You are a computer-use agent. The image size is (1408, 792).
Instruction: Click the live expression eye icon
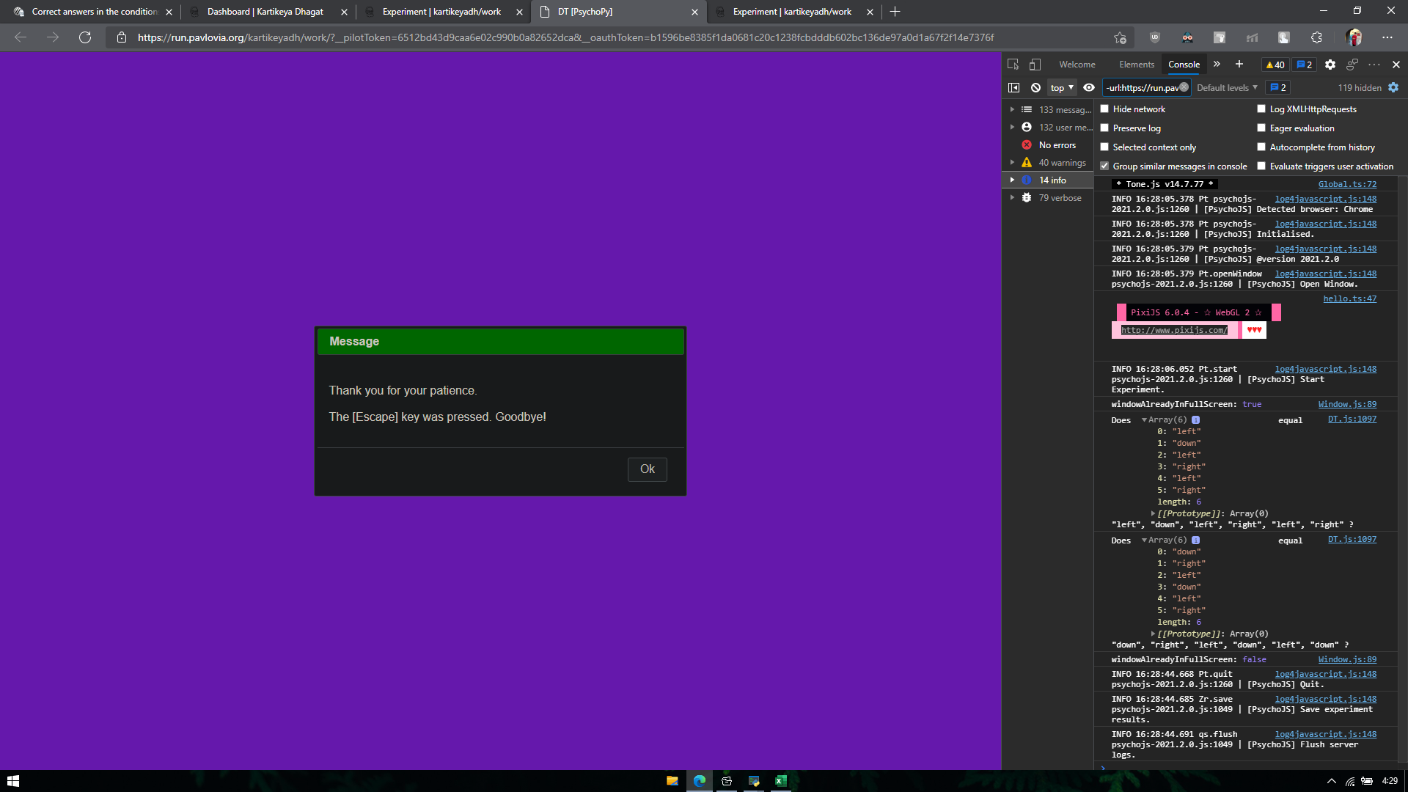click(1089, 87)
